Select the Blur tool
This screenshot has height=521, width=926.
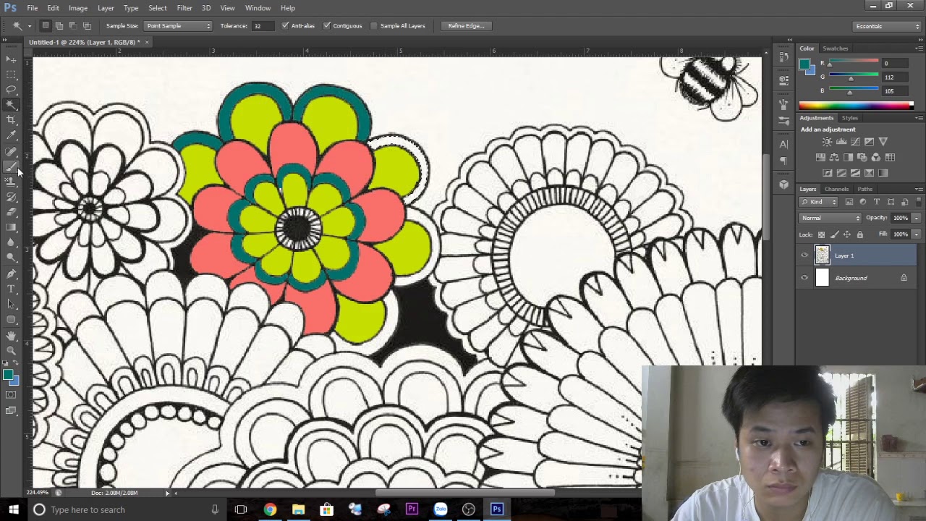pos(11,242)
